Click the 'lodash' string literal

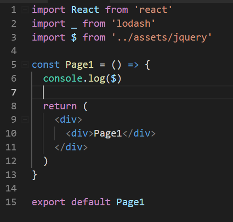[133, 24]
